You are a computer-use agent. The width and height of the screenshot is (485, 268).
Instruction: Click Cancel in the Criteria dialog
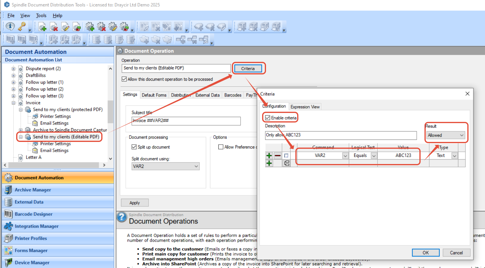(456, 253)
